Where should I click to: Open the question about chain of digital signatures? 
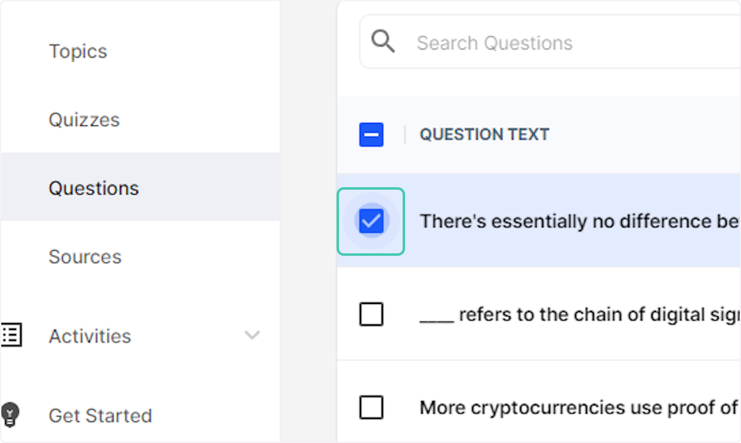pos(580,314)
